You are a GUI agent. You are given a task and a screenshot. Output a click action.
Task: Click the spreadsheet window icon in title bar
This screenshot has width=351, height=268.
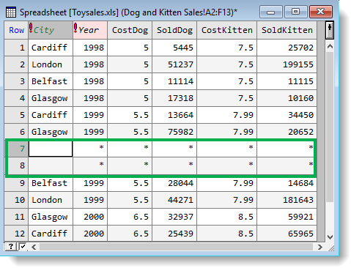tap(10, 12)
